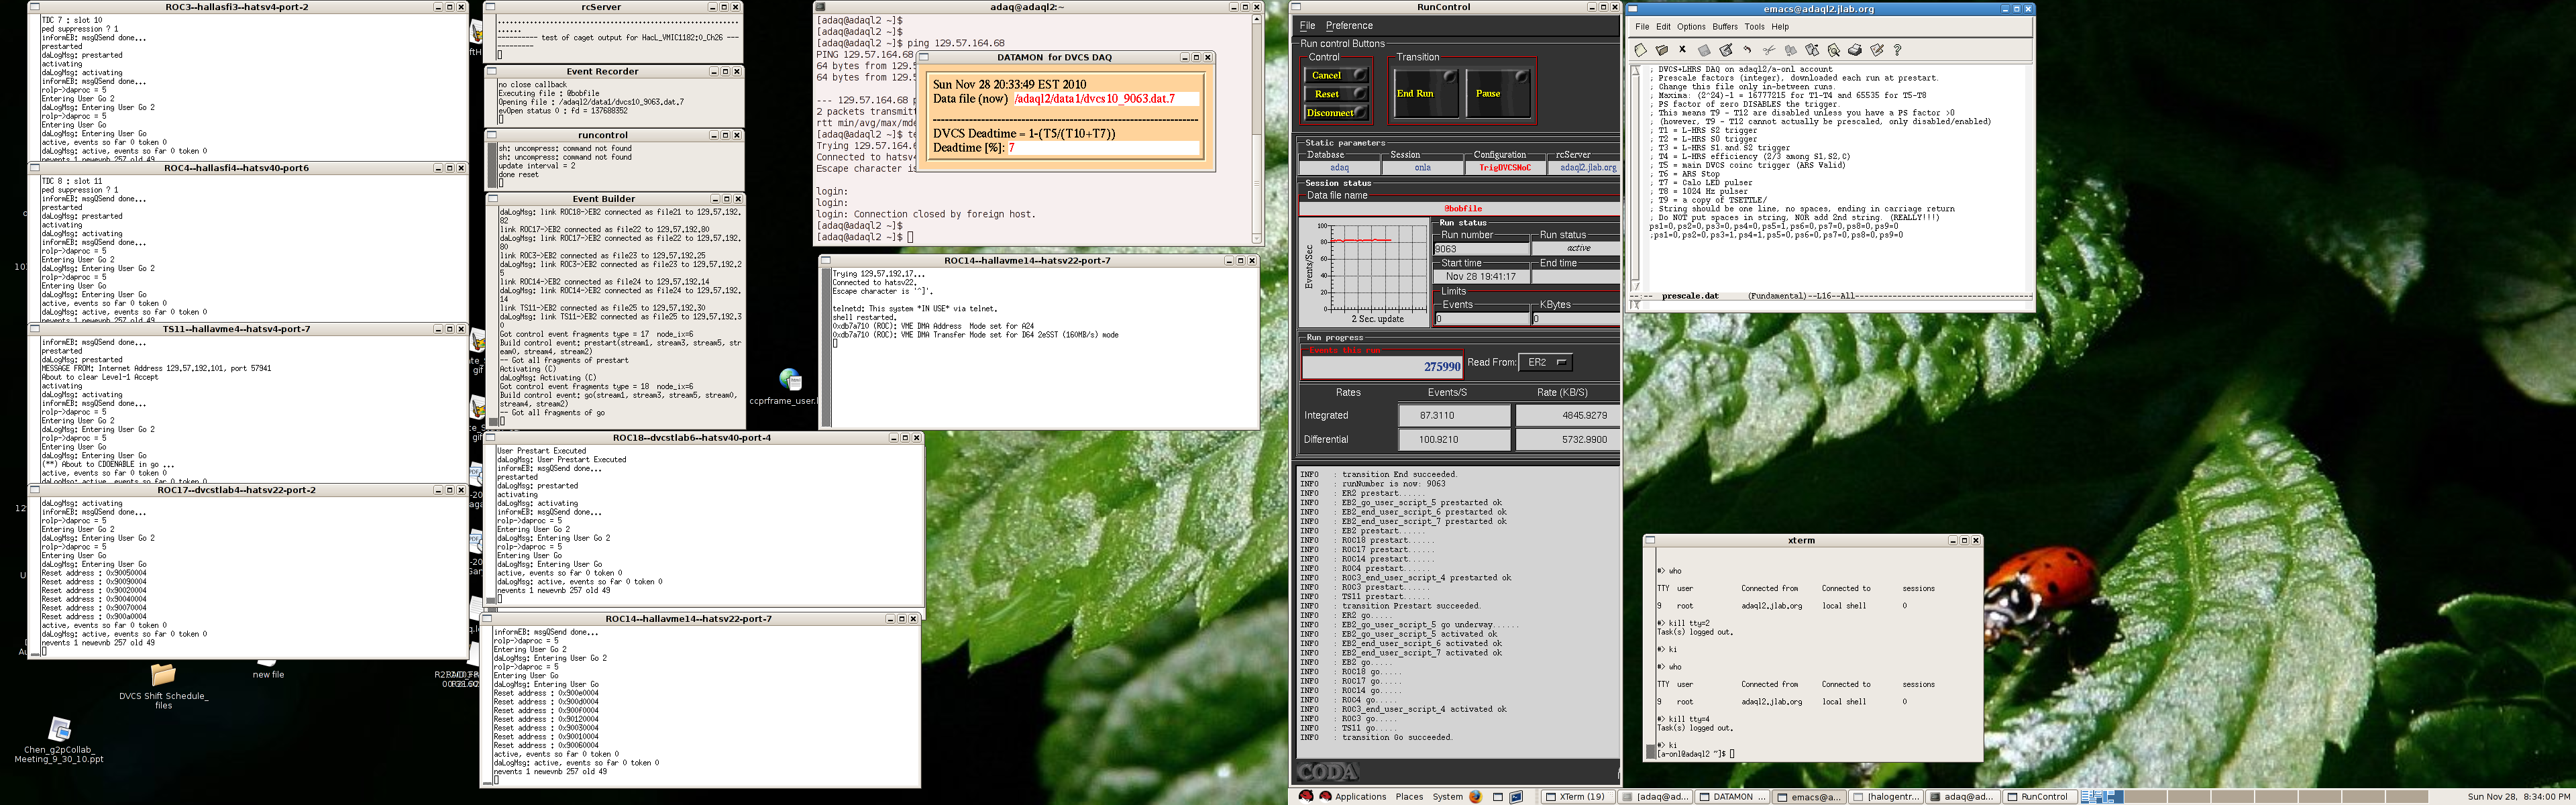Launch Firefox from the bottom panel
Screen dimensions: 2576x805
[x=1476, y=797]
